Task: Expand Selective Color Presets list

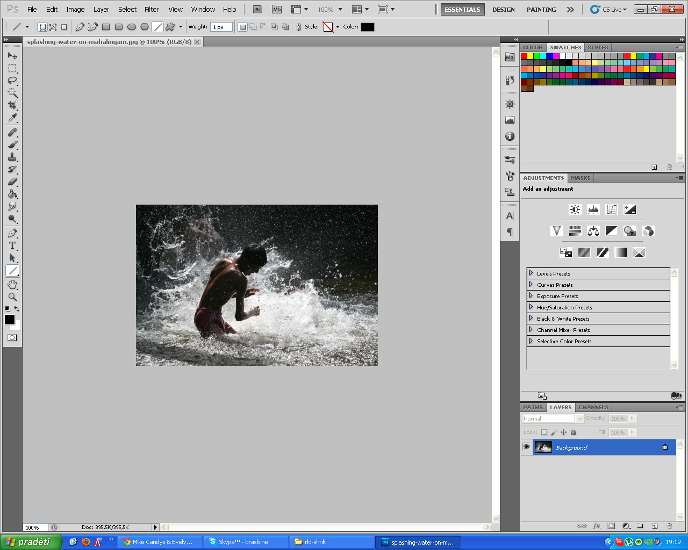Action: click(x=531, y=341)
